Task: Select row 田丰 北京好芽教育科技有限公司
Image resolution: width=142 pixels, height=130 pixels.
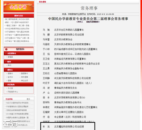Action: 64,98
